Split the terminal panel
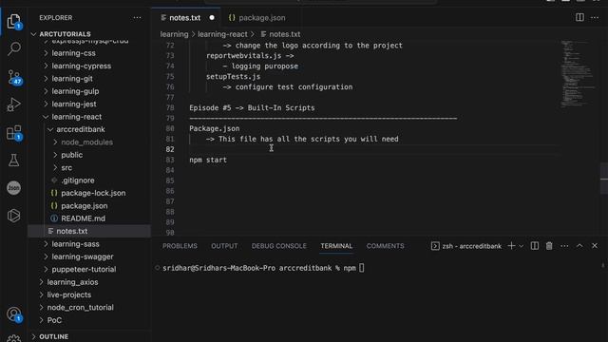Image resolution: width=608 pixels, height=342 pixels. tap(535, 246)
